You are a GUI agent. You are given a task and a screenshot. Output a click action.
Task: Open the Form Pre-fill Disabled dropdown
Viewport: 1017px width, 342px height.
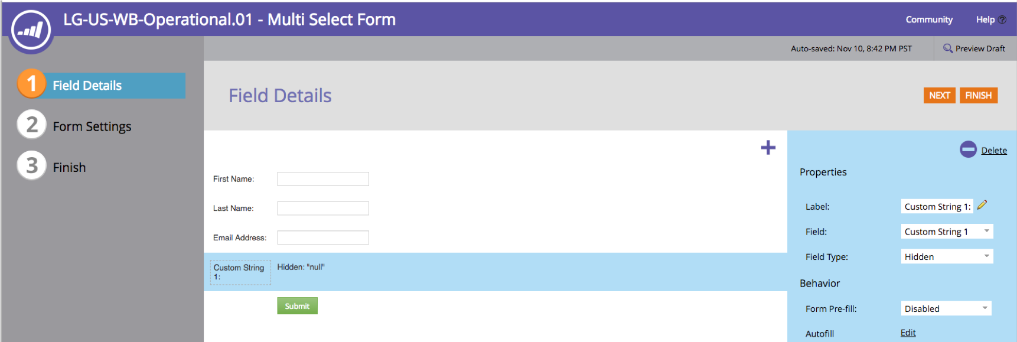pyautogui.click(x=946, y=308)
